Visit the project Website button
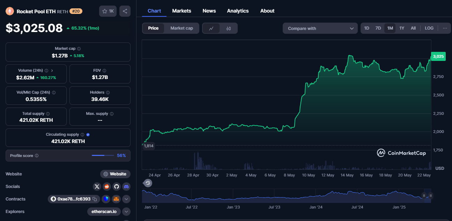Screen dimensions: 452x221 coord(115,174)
